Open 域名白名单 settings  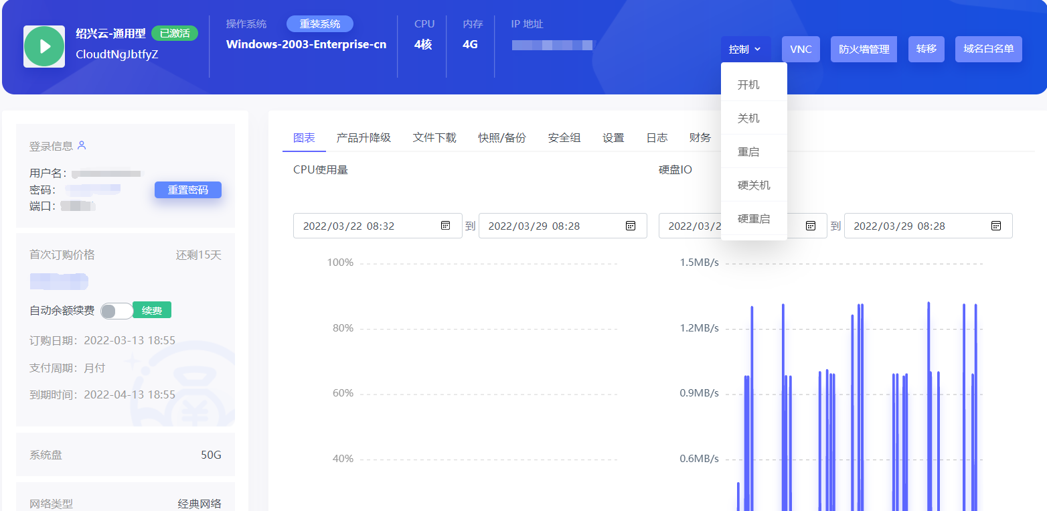pyautogui.click(x=989, y=49)
